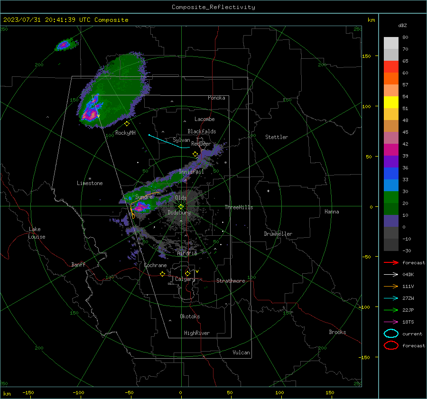
Task: Click the small storm cell at top-left corner
Action: [65, 45]
